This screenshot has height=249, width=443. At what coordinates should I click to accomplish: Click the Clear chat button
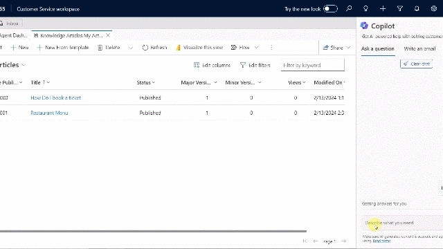click(x=416, y=64)
